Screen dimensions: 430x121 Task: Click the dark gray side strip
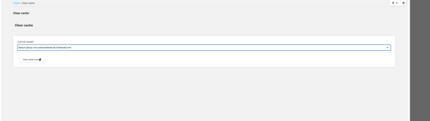point(419,60)
